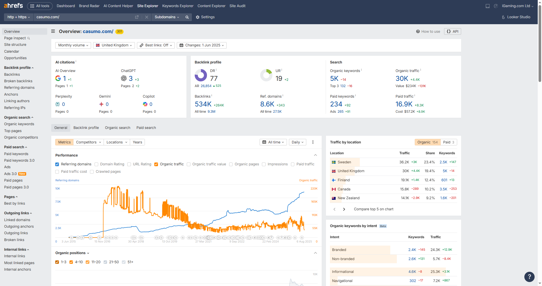This screenshot has height=286, width=542.
Task: Switch traffic by location to Paid
Action: [449, 142]
